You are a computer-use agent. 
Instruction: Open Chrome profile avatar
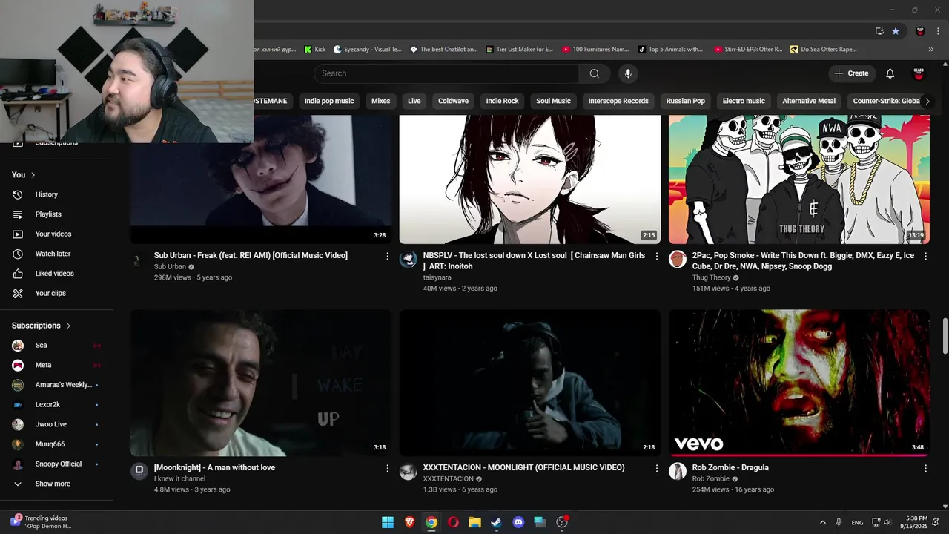[920, 31]
